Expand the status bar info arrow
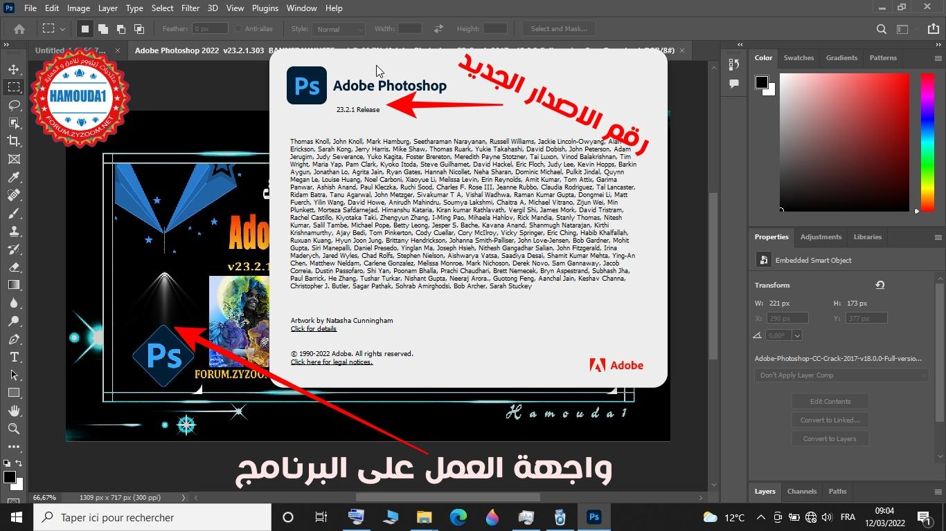The width and height of the screenshot is (946, 531). (184, 497)
